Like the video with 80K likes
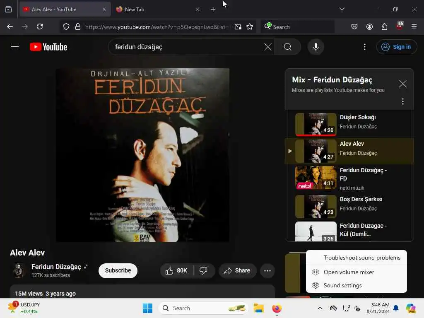This screenshot has height=318, width=424. click(177, 270)
